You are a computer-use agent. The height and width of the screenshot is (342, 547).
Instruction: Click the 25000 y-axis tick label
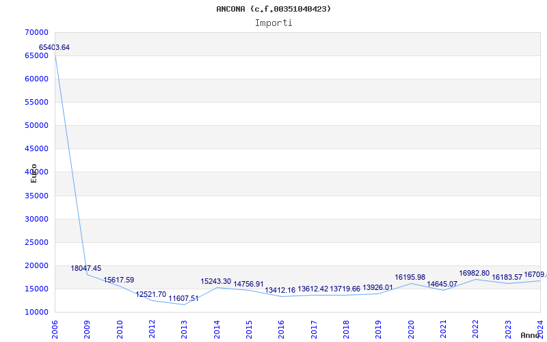click(x=37, y=242)
